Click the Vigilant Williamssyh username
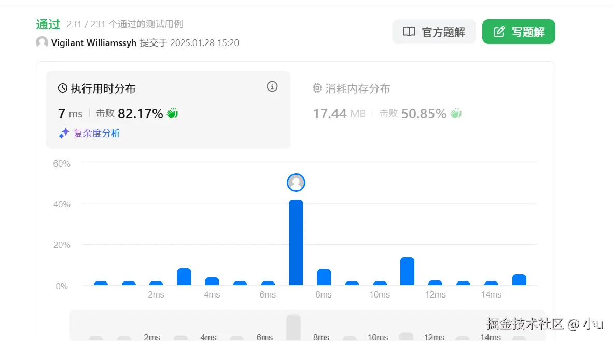 pyautogui.click(x=94, y=42)
